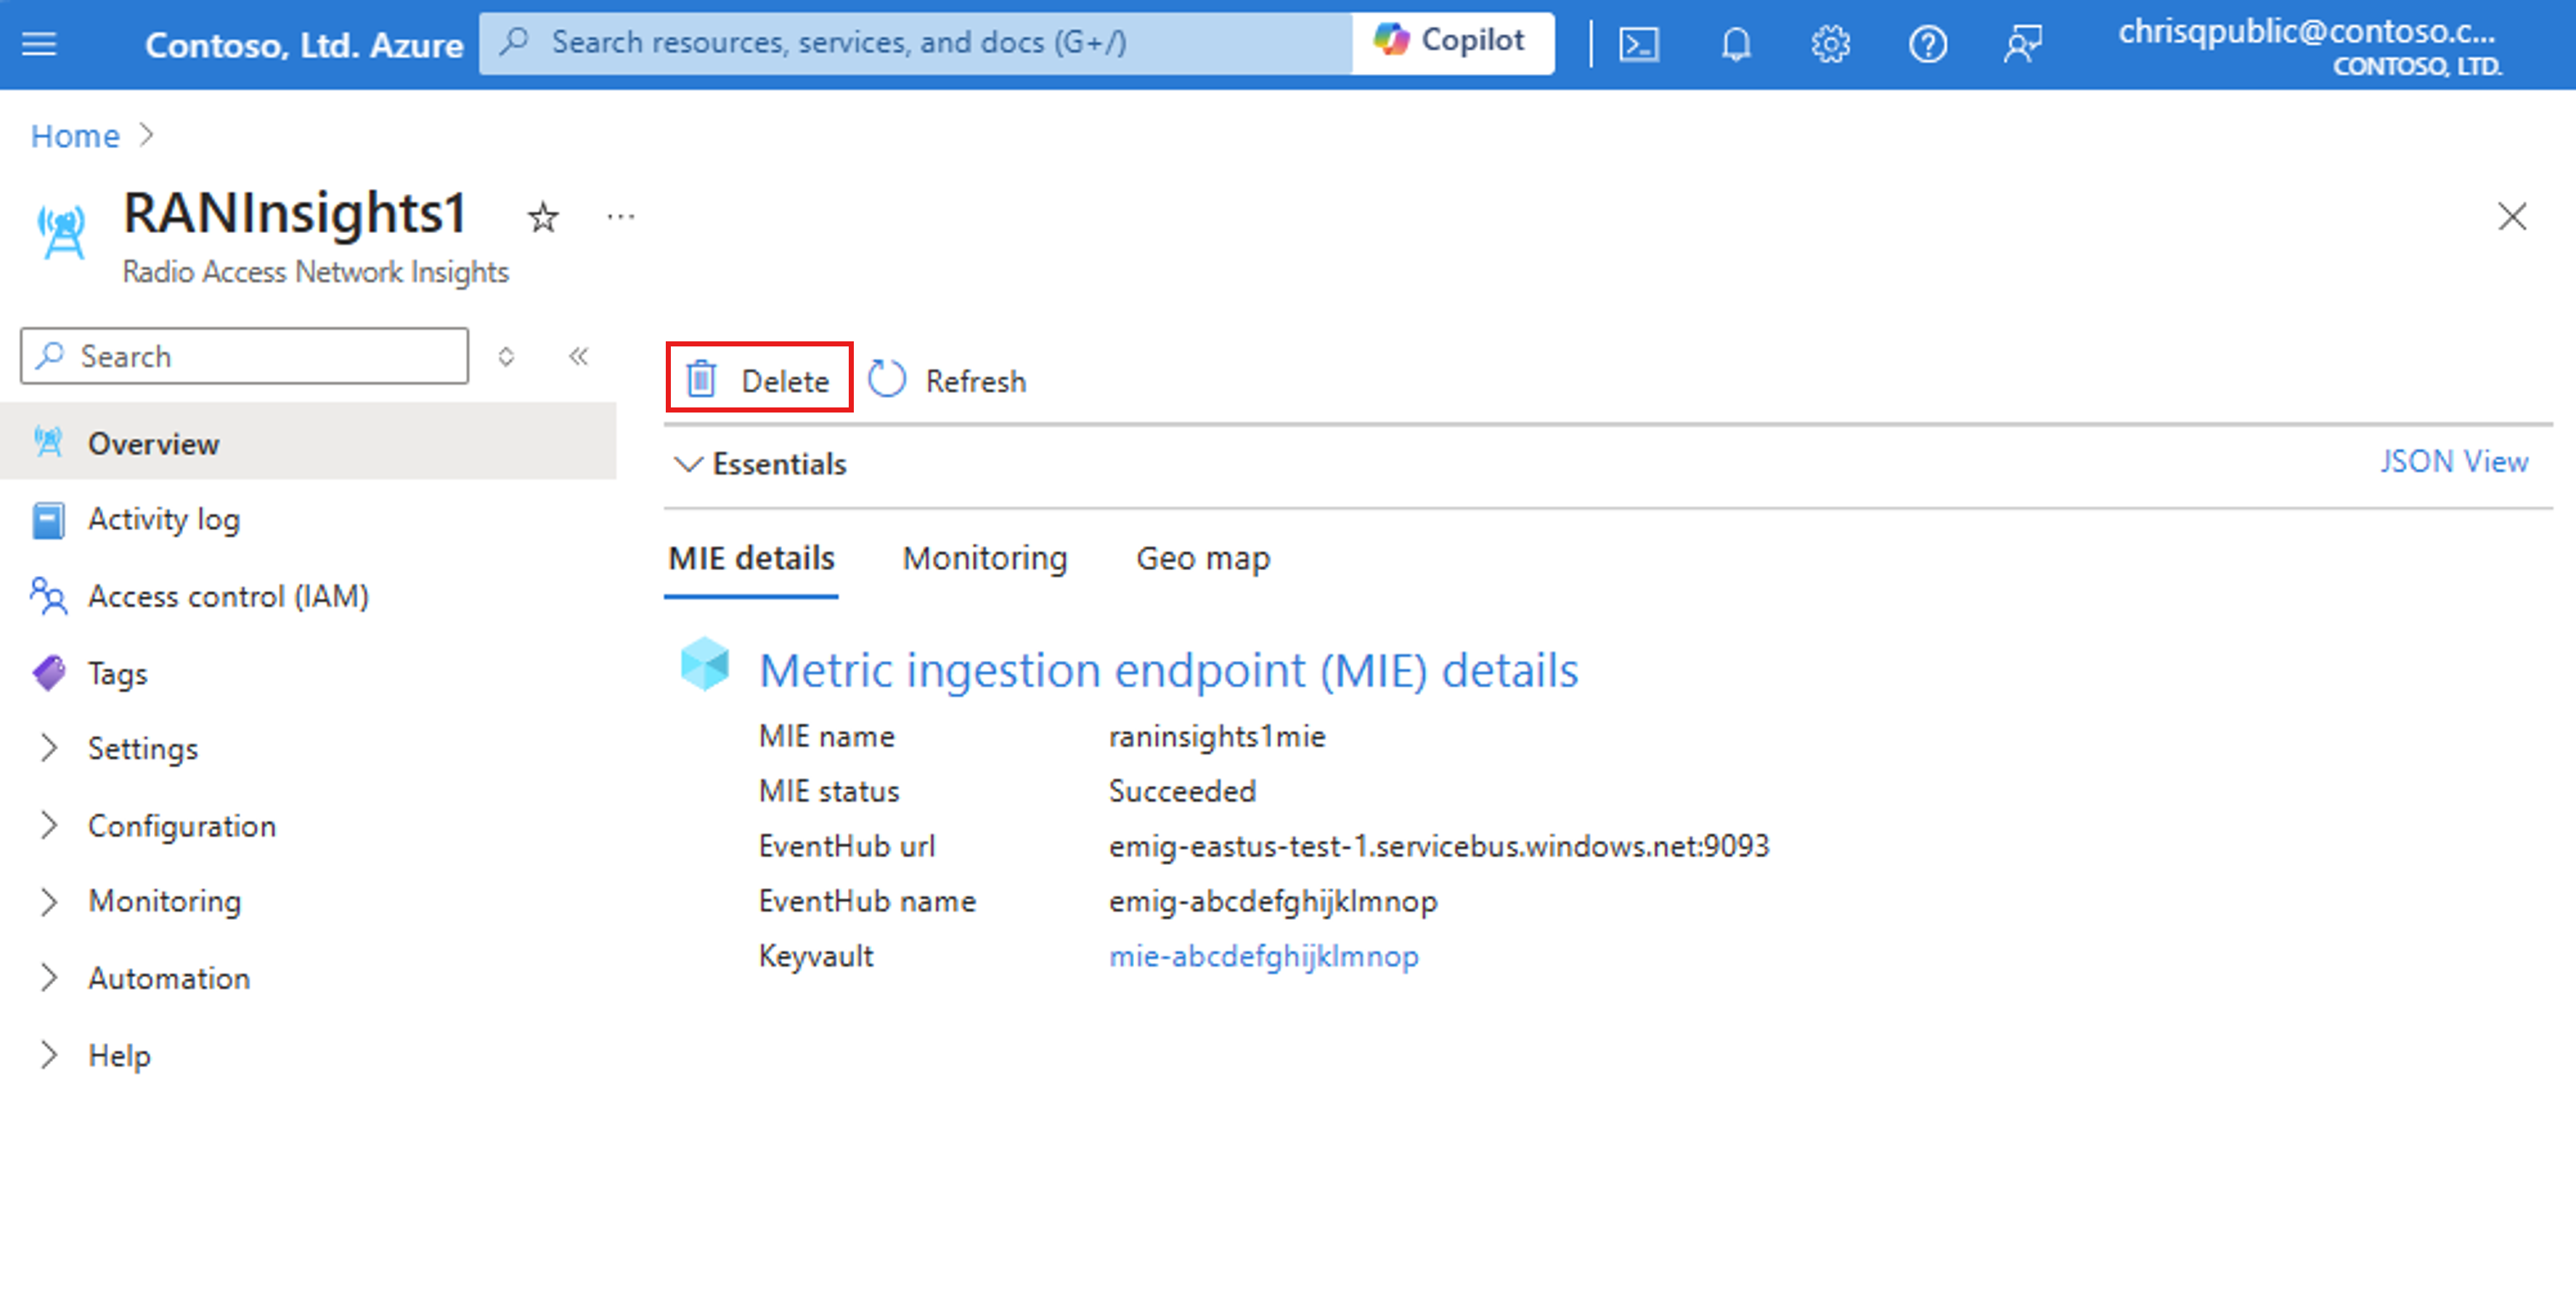
Task: Click the Tags sidebar item
Action: pyautogui.click(x=118, y=670)
